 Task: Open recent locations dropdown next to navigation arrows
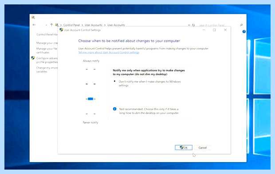(46, 25)
